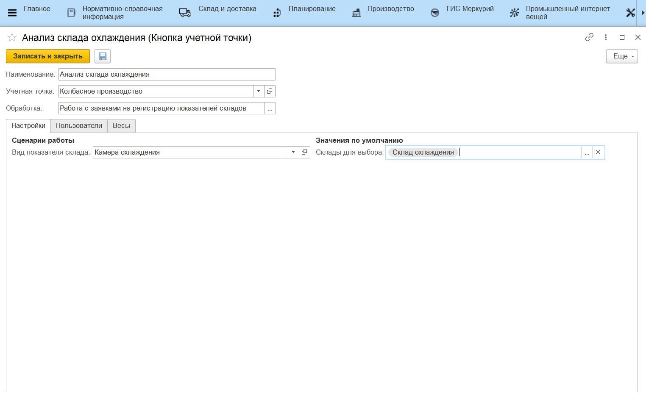
Task: Expand the Учетная точка dropdown list
Action: (x=259, y=91)
